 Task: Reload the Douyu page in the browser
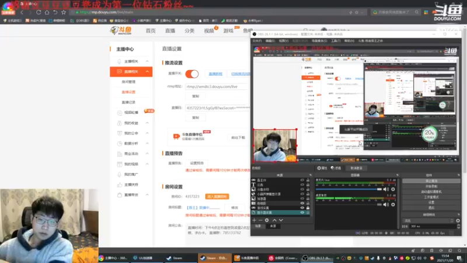[39, 12]
